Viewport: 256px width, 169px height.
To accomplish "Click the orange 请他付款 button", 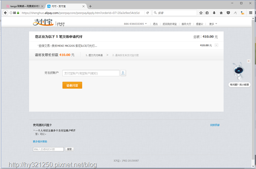I will [72, 85].
